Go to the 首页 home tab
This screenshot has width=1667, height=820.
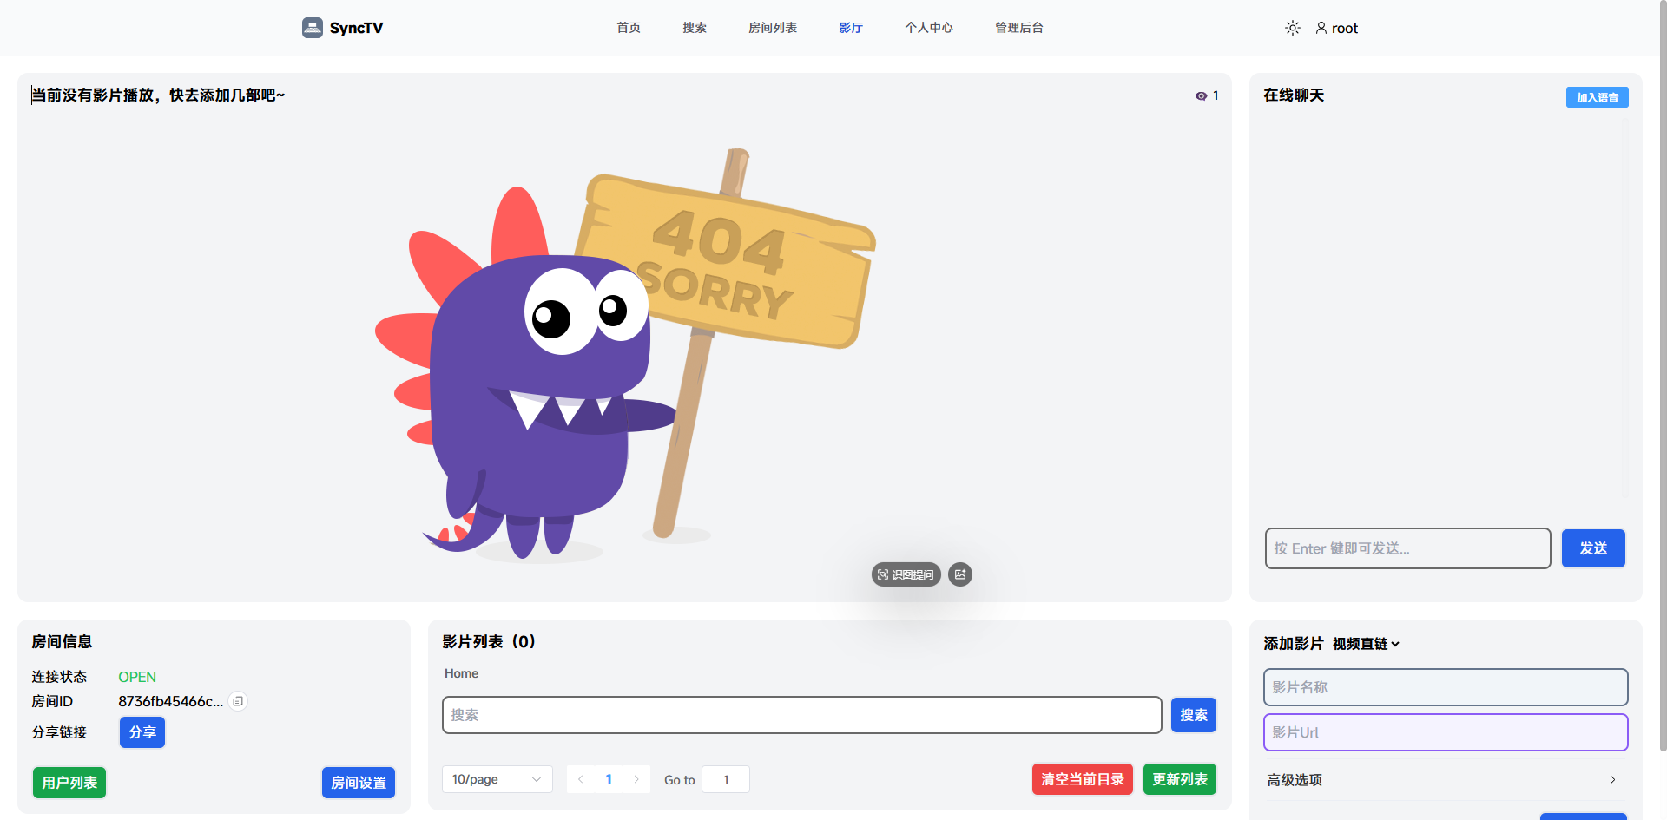pos(629,28)
